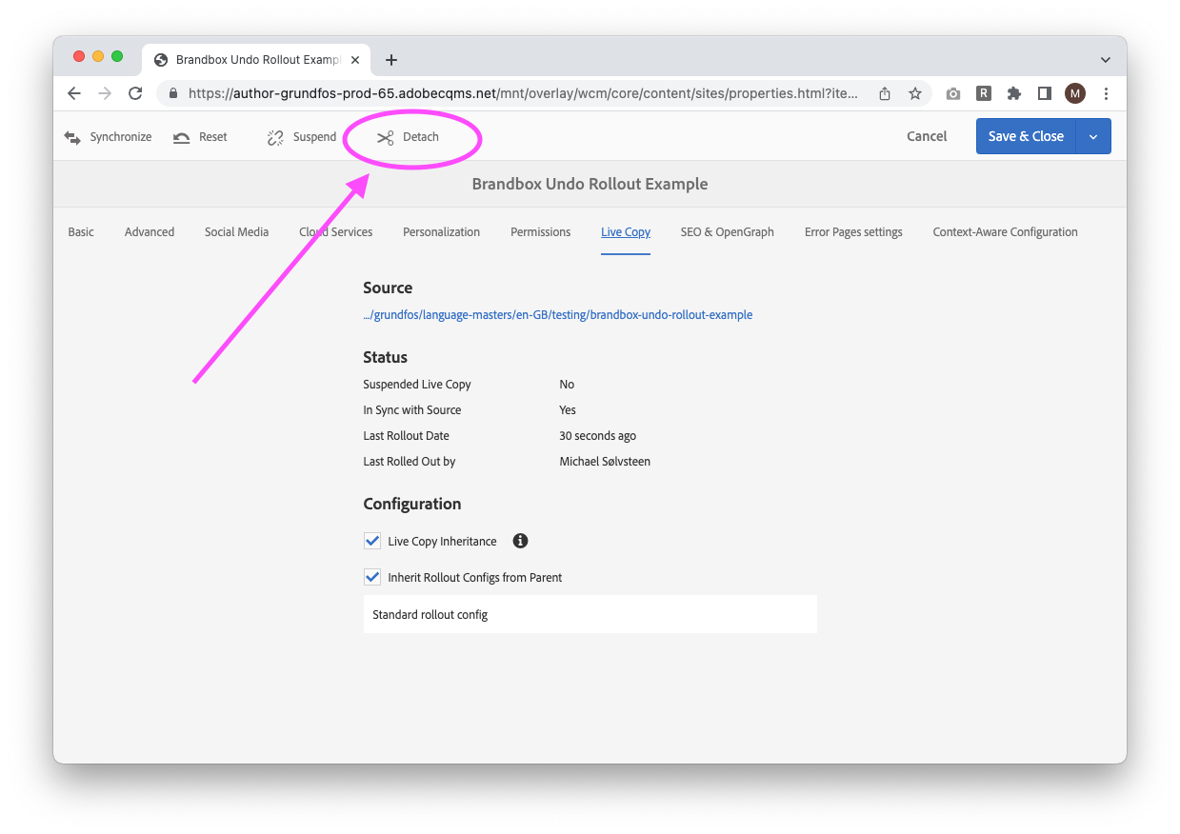The width and height of the screenshot is (1180, 834).
Task: Select the Permissions tab
Action: (540, 231)
